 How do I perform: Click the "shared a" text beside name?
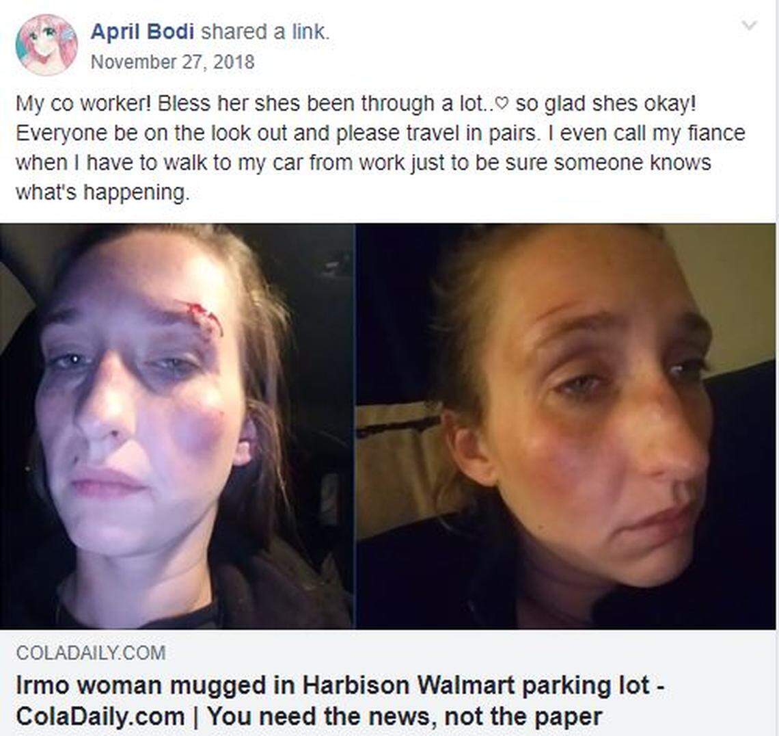click(243, 32)
